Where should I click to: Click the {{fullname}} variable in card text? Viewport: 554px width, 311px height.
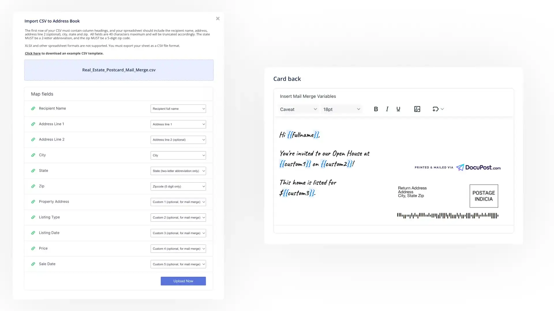click(x=303, y=135)
